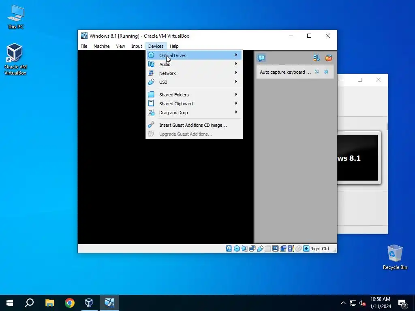The height and width of the screenshot is (311, 415).
Task: Click the Network monitors icon in menu
Action: pyautogui.click(x=151, y=73)
